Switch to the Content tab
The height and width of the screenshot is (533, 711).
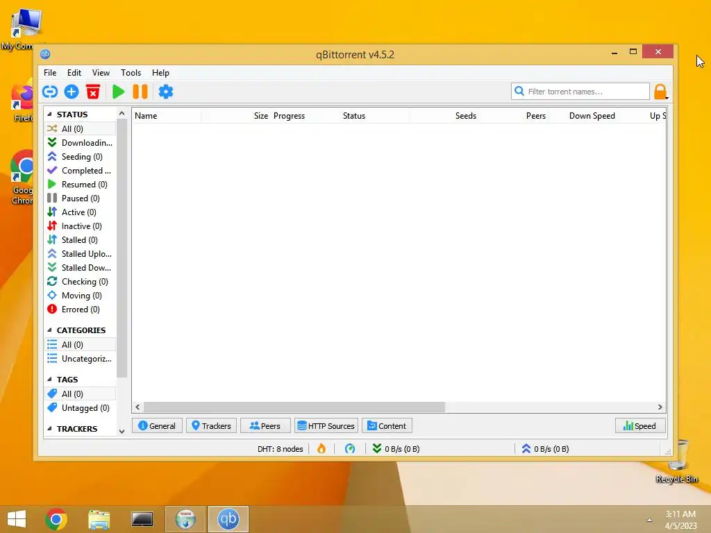point(387,426)
